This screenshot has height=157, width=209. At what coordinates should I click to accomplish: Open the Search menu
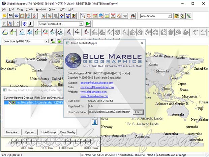click(x=53, y=9)
